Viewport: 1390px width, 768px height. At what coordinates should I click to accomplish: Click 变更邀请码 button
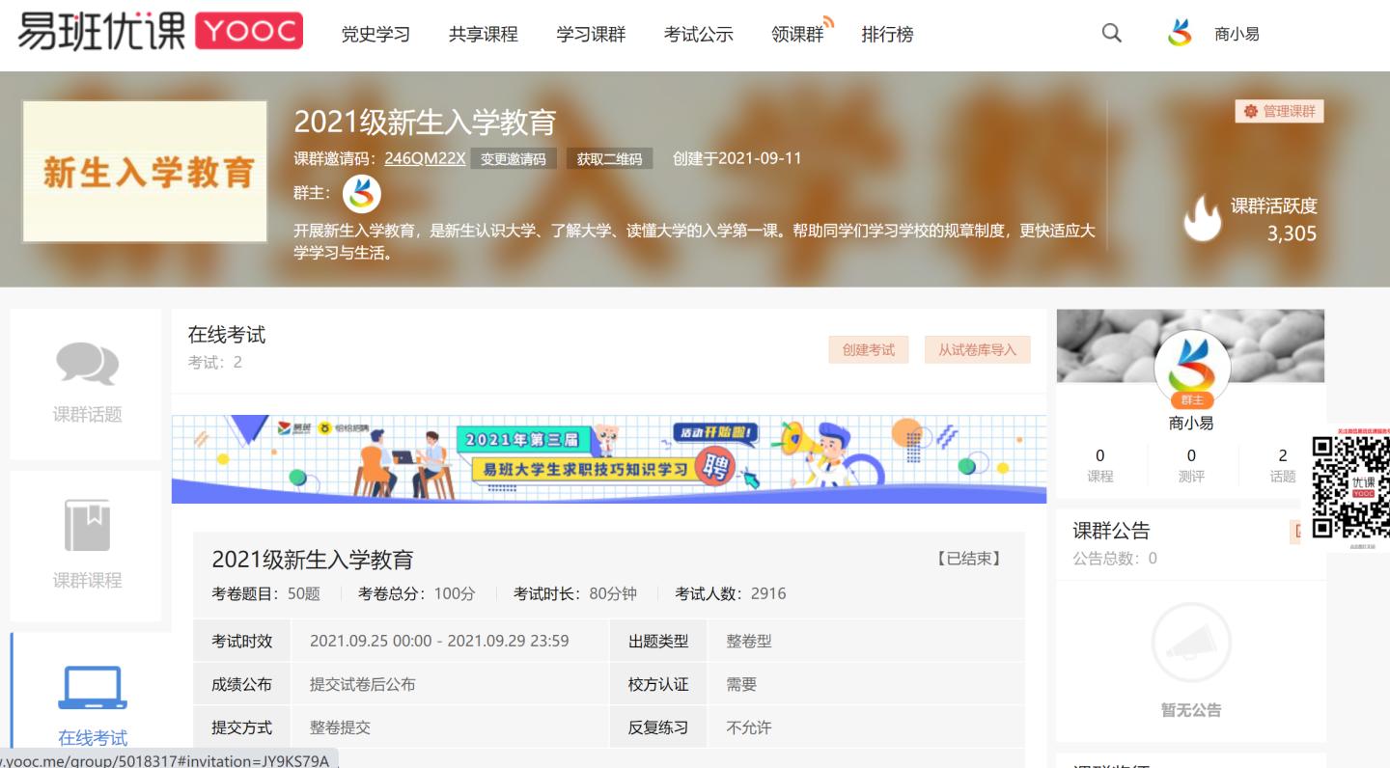pyautogui.click(x=514, y=159)
